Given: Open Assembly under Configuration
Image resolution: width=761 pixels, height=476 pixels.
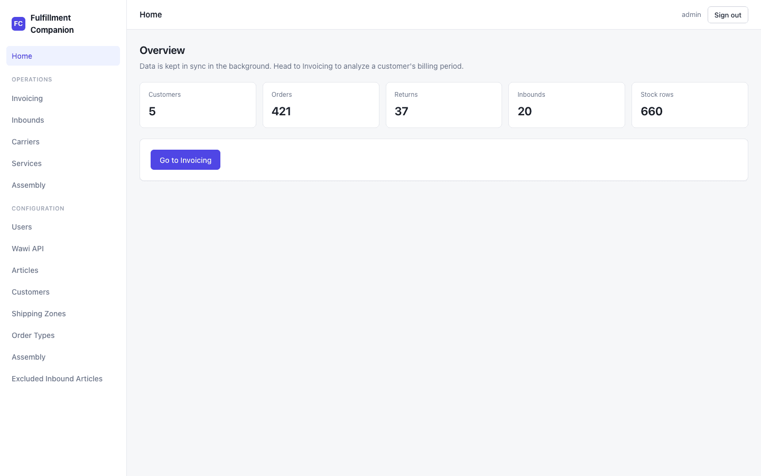Looking at the screenshot, I should tap(63, 357).
